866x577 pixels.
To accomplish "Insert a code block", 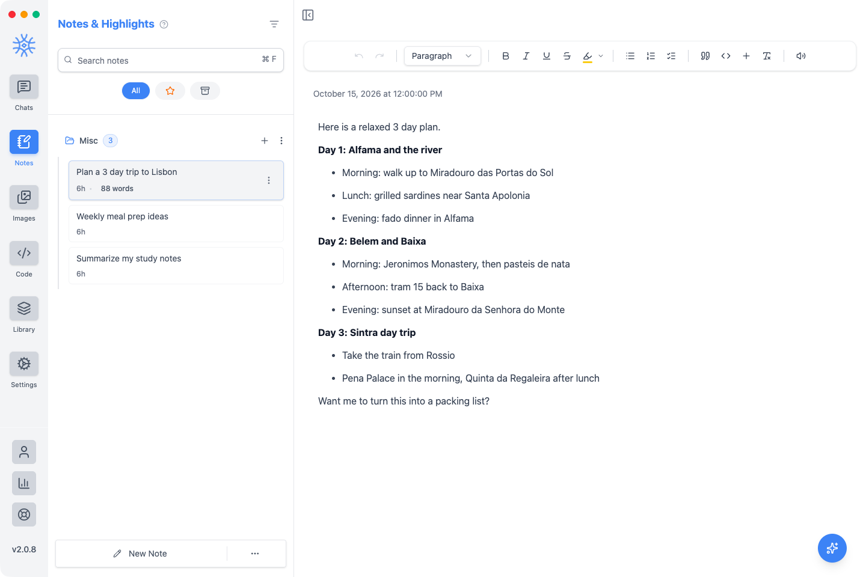I will (726, 56).
